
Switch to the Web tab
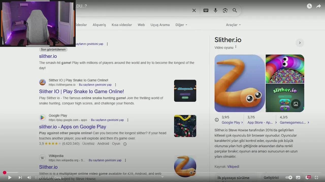click(x=141, y=25)
